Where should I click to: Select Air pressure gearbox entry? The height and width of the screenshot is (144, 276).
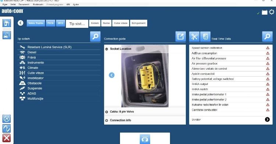coord(231,63)
